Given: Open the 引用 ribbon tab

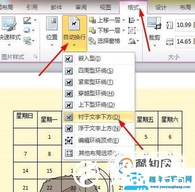Looking at the screenshot, I should click(x=32, y=7).
